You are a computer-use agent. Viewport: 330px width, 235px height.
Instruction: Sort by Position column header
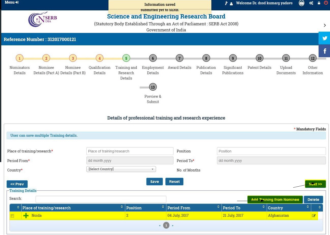(x=146, y=208)
